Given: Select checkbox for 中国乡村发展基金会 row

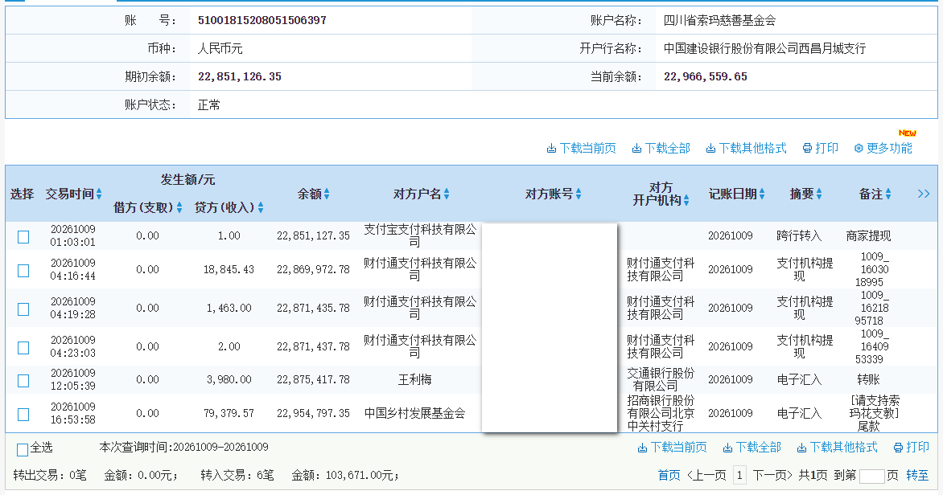Looking at the screenshot, I should click(x=23, y=415).
